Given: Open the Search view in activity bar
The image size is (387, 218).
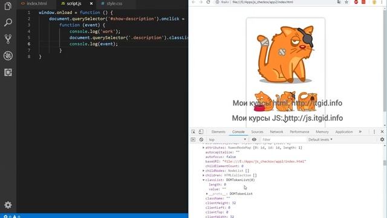Looking at the screenshot, I should (8, 22).
